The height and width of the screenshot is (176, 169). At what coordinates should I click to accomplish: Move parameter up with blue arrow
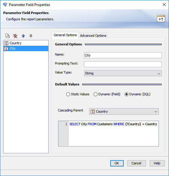[x=23, y=36]
